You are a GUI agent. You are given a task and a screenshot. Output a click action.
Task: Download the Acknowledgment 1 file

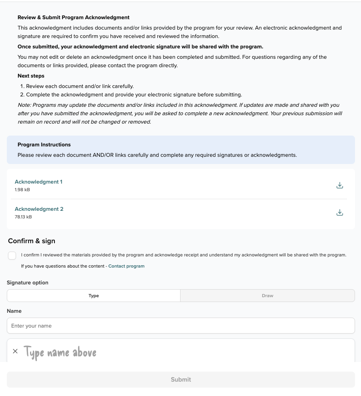tap(339, 185)
